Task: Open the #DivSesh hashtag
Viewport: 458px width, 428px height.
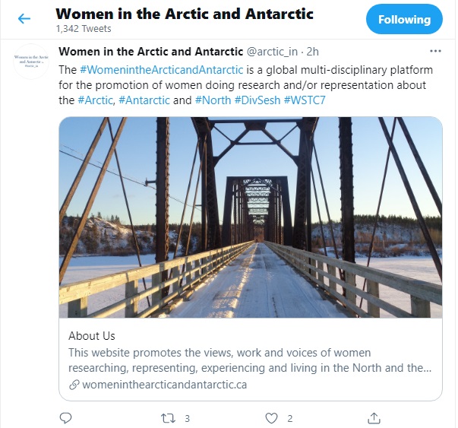Action: click(256, 100)
